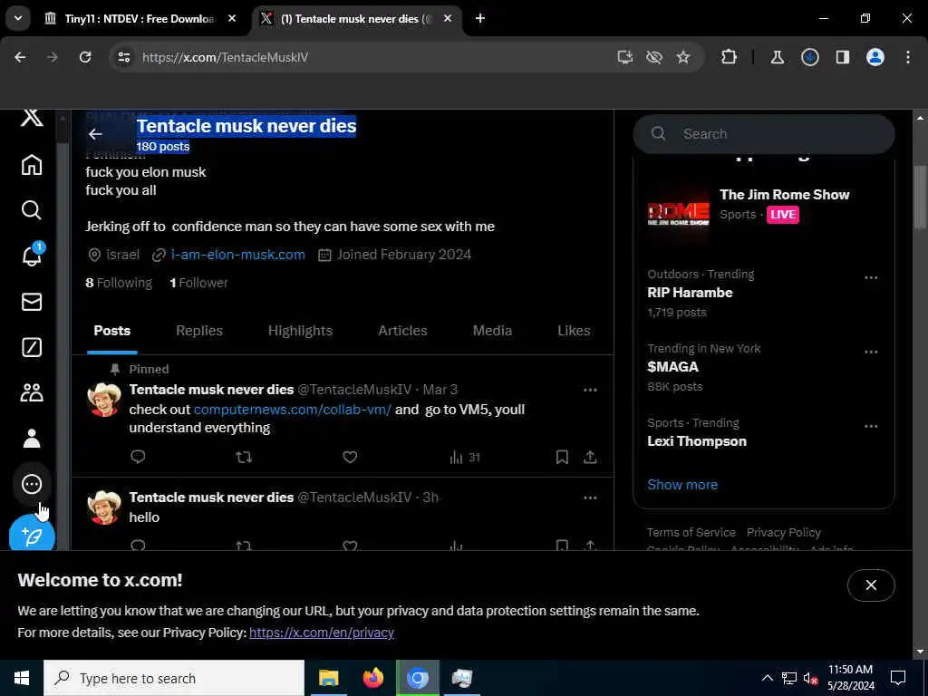View analytics of pinned post
Viewport: 928px width, 696px height.
[x=465, y=458]
